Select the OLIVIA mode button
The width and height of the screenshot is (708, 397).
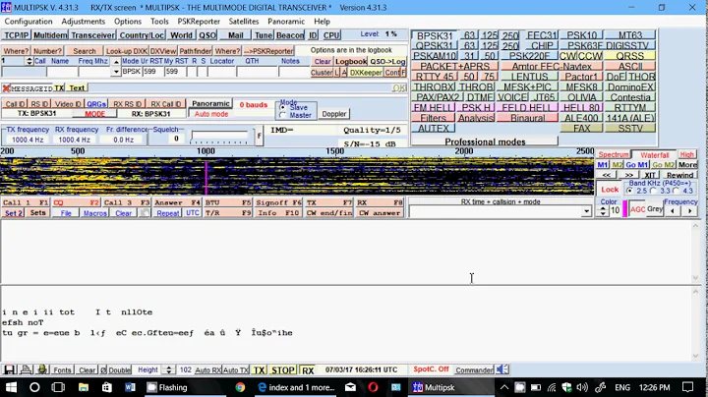(x=581, y=97)
